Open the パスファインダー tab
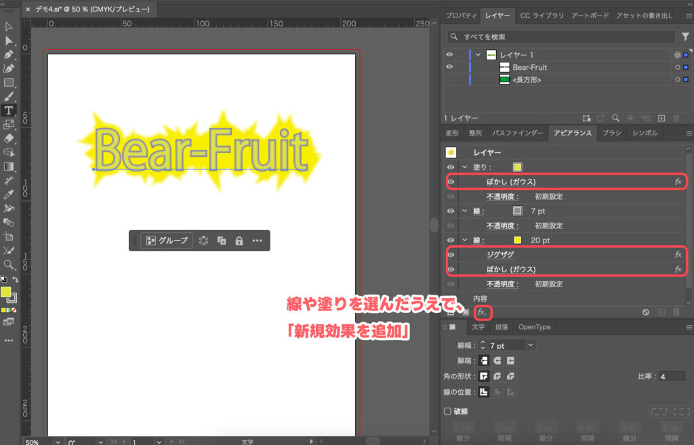 515,133
